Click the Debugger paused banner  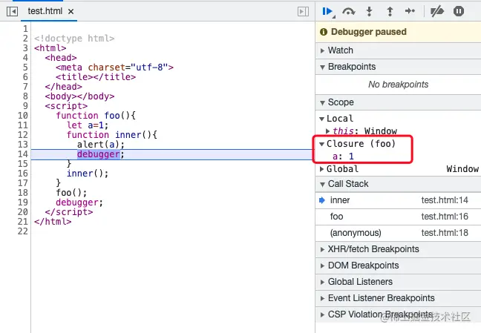398,32
